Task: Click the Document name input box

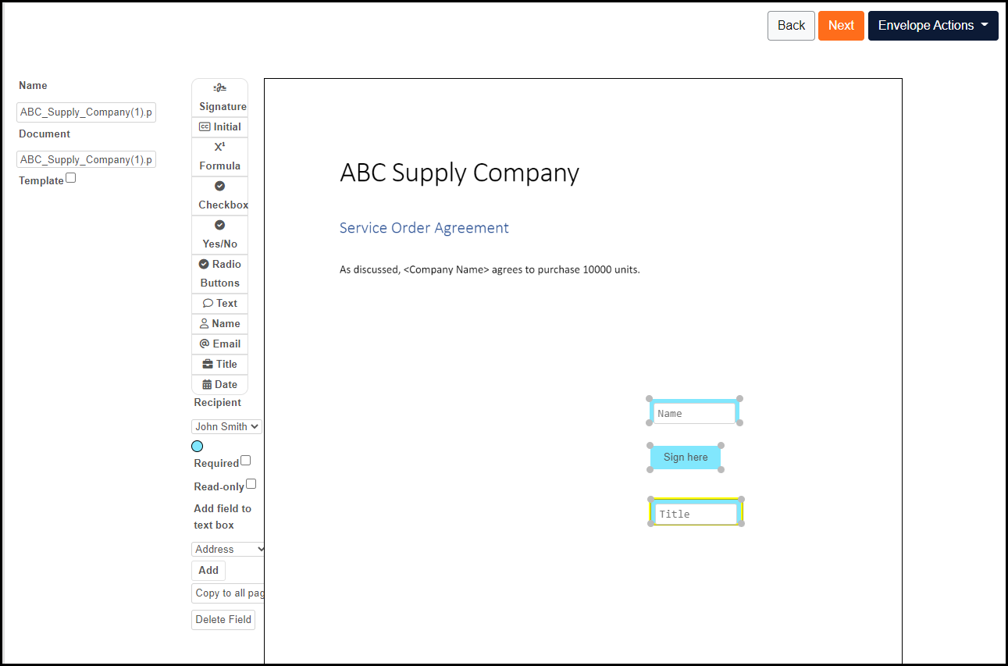Action: [x=87, y=159]
